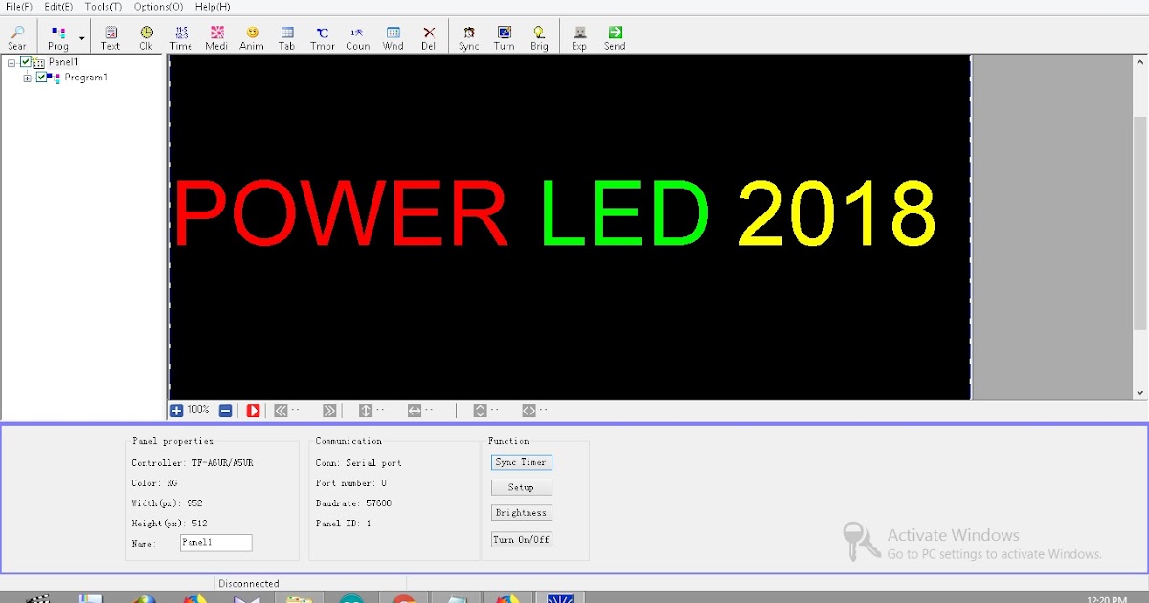
Task: Expand the Program1 tree node
Action: click(27, 78)
